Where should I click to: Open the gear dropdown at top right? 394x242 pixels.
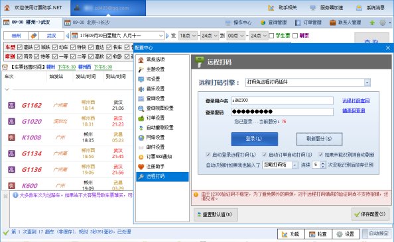coord(385,22)
